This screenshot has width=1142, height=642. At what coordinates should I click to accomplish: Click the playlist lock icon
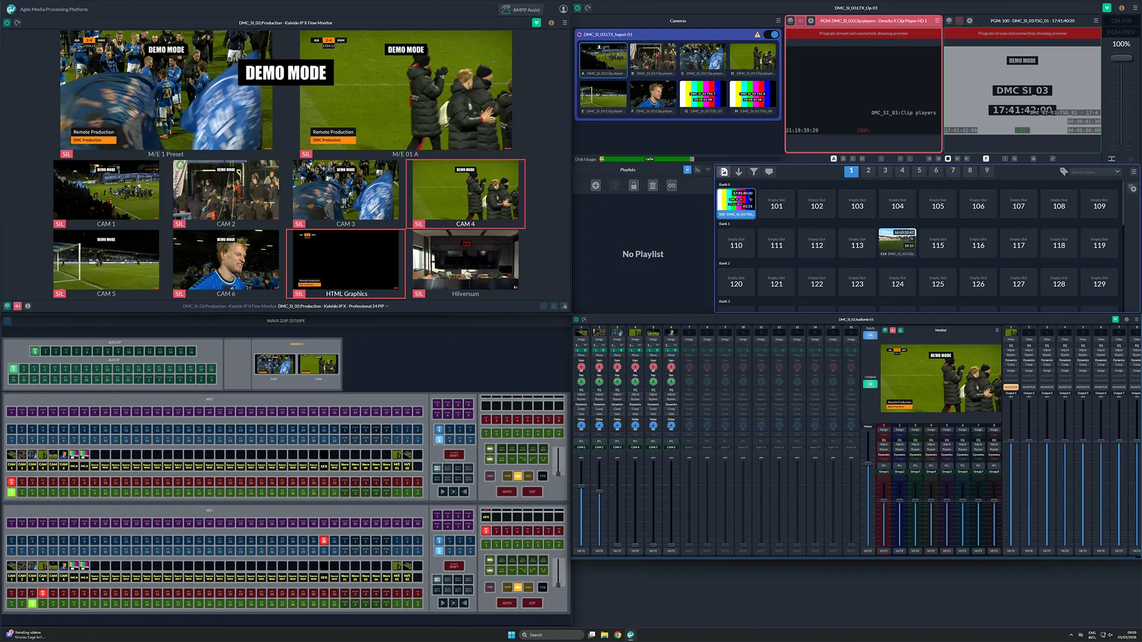(x=634, y=185)
